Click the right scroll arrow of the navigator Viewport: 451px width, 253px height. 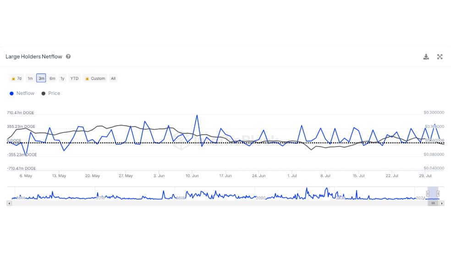442,203
